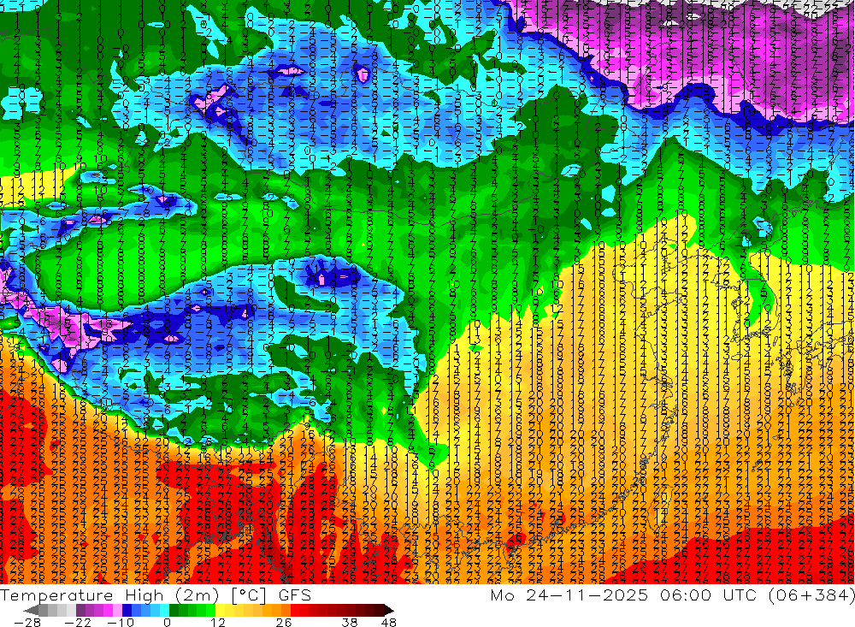Pick the gray left arrow end of color scale
Viewport: 855px width, 627px height.
(x=31, y=610)
